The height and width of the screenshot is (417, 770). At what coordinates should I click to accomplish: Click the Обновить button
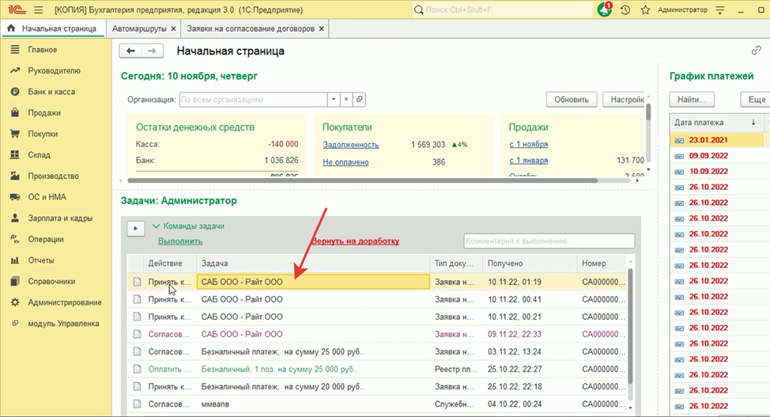tap(572, 100)
